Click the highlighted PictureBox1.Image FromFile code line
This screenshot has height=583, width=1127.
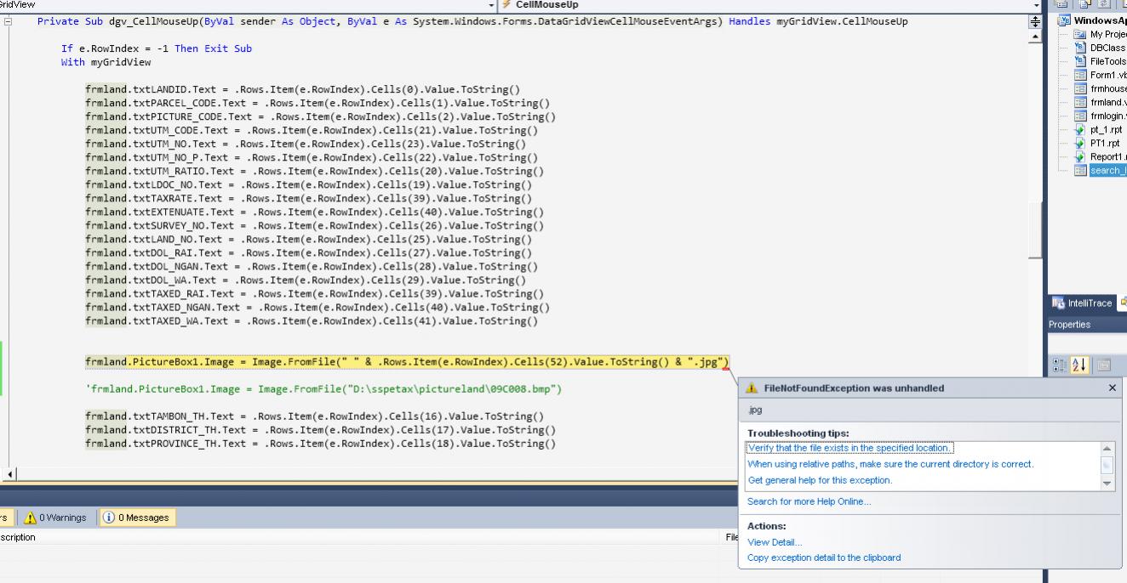(x=407, y=362)
